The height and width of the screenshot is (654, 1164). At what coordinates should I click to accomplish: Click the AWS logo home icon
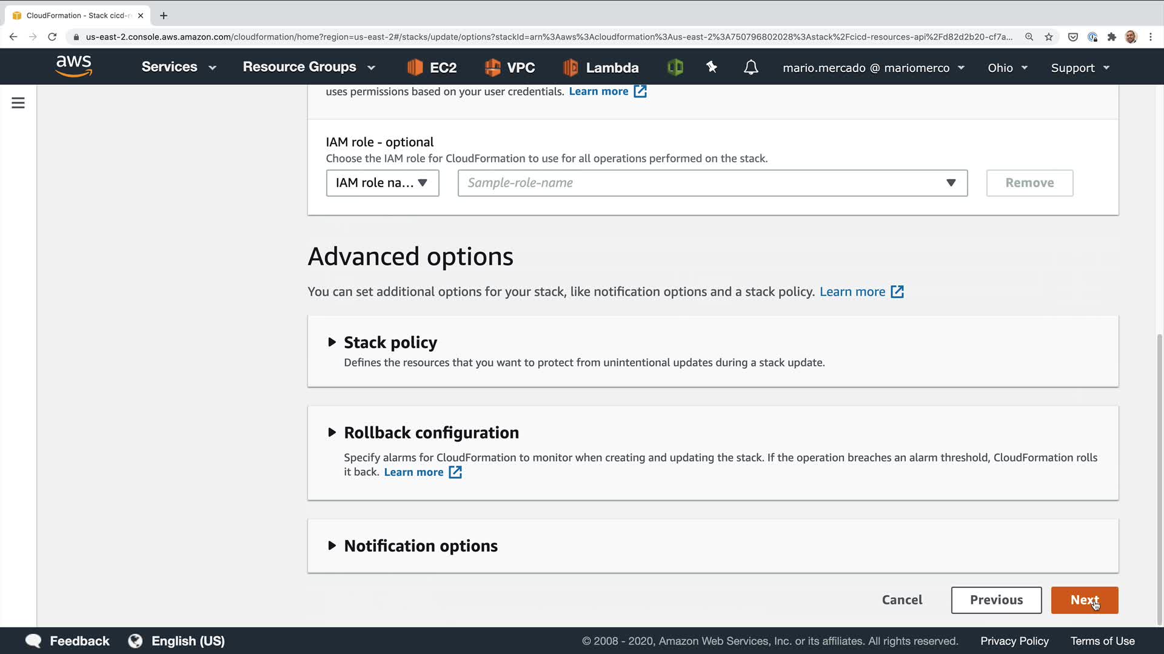pyautogui.click(x=73, y=67)
